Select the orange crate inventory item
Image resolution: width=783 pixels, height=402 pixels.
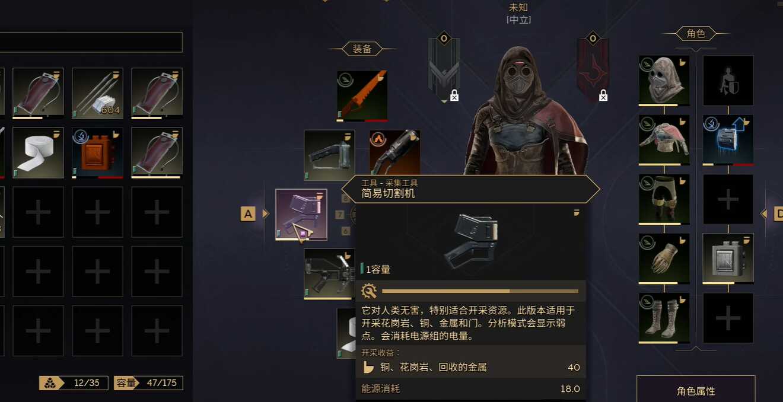click(x=97, y=153)
